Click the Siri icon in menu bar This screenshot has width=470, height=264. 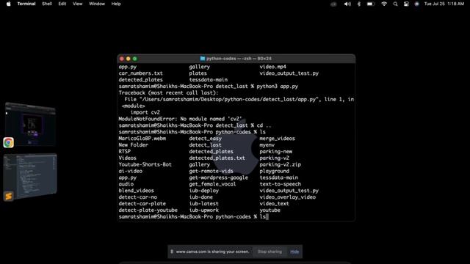416,4
